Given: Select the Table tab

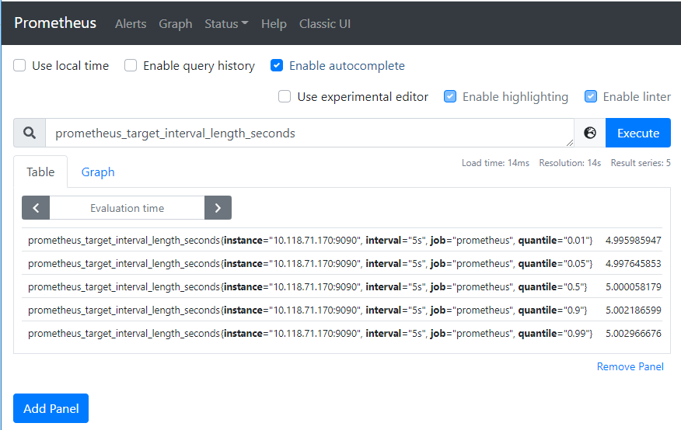Looking at the screenshot, I should pos(40,172).
